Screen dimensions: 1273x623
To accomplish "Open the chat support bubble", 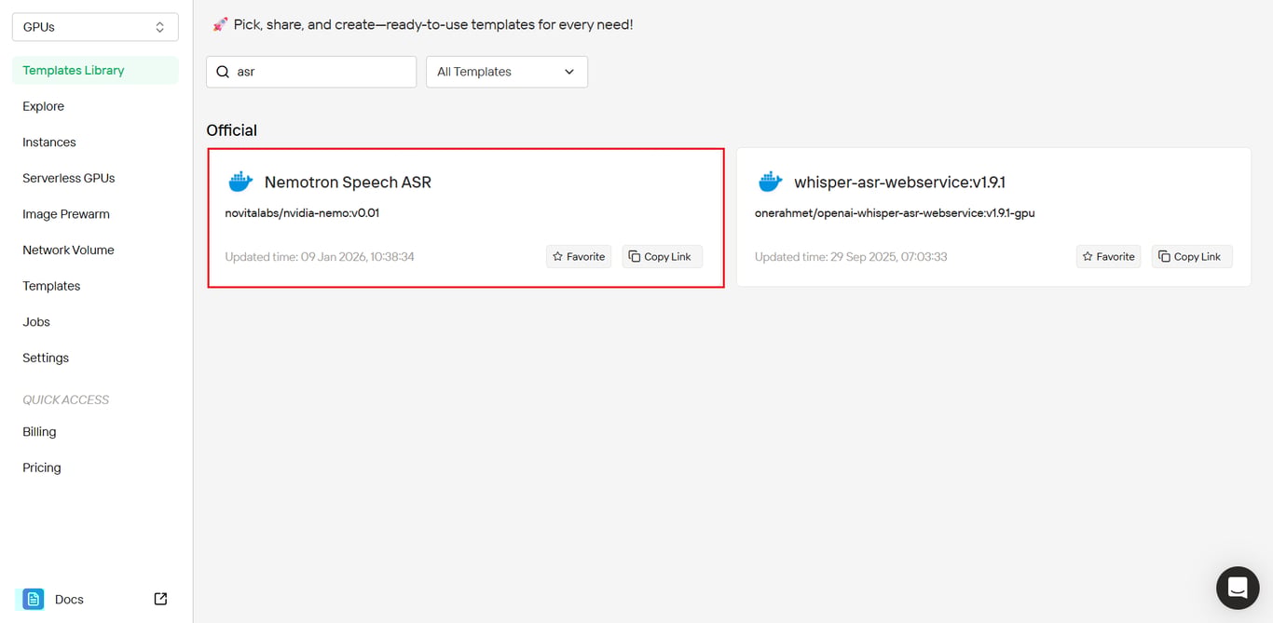I will (x=1238, y=588).
